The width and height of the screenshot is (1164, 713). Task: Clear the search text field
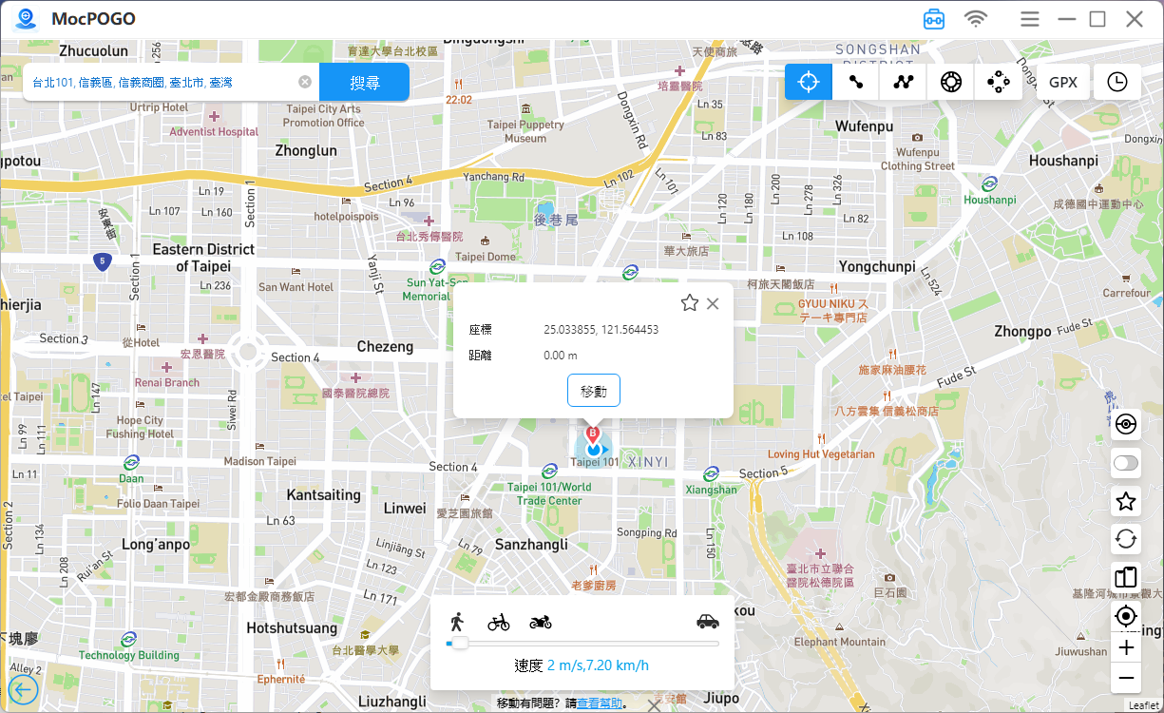(x=305, y=82)
